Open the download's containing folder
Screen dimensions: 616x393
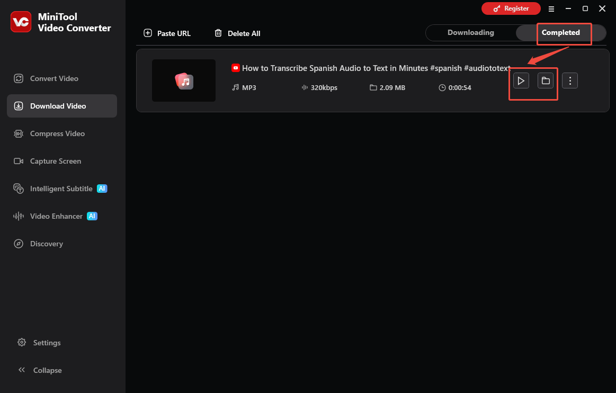[x=545, y=81]
